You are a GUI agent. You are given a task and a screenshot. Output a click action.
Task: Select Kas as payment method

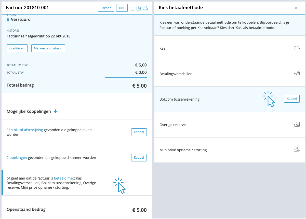click(x=162, y=48)
